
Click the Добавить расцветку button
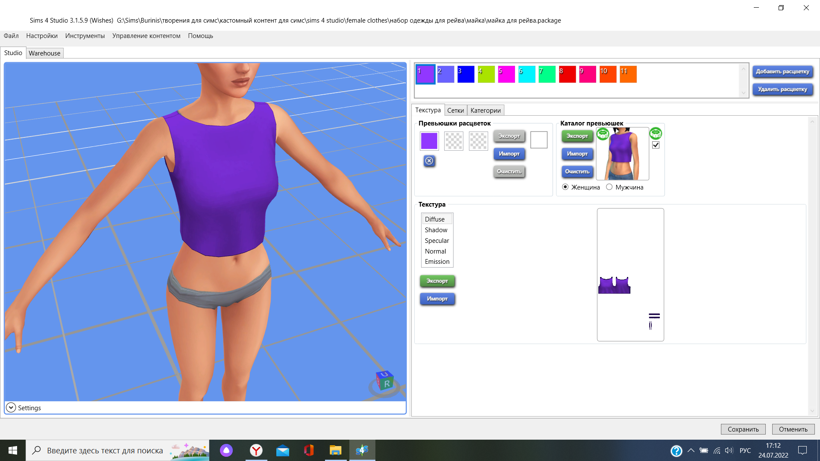pyautogui.click(x=782, y=71)
